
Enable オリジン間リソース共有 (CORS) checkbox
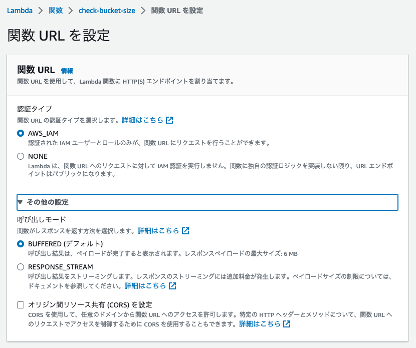(x=21, y=305)
